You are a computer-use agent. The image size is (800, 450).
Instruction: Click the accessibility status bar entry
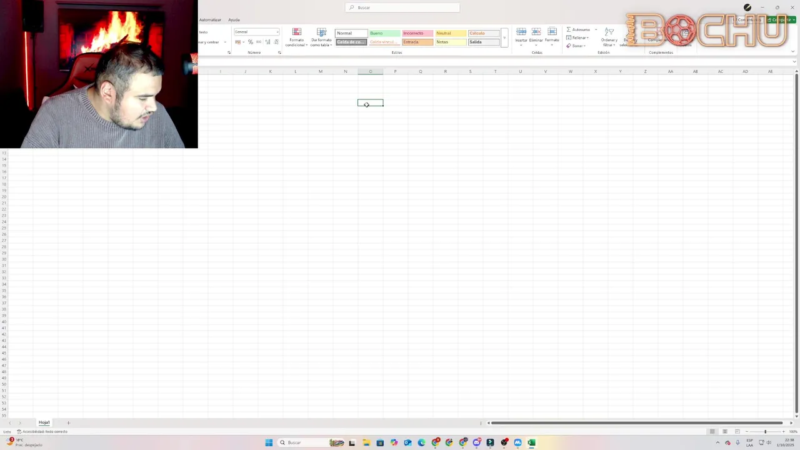point(42,431)
